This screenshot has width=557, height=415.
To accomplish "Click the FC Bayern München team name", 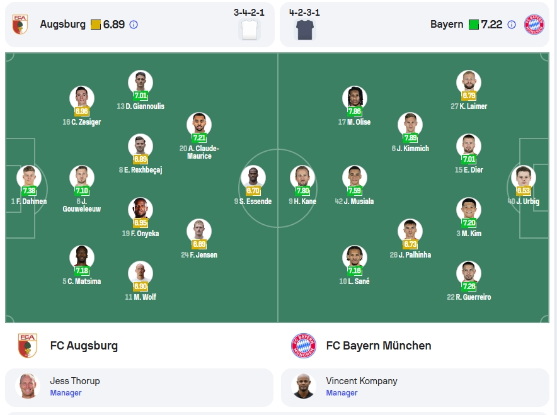I will tap(379, 346).
